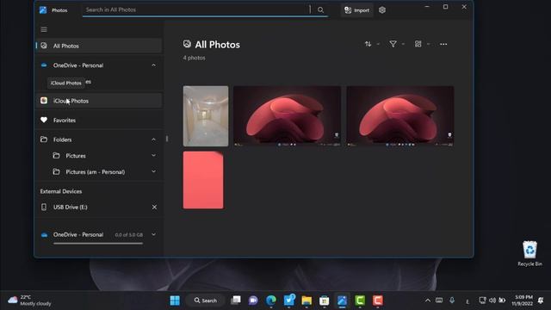
Task: Open view layout dropdown arrow
Action: (x=428, y=44)
